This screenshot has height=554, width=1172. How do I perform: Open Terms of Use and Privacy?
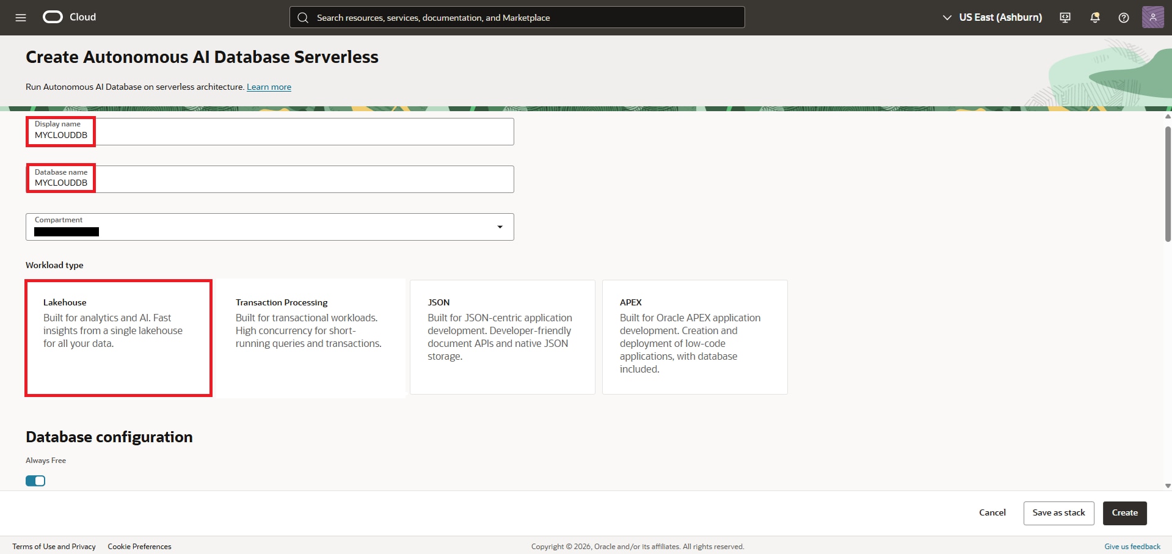(x=54, y=547)
